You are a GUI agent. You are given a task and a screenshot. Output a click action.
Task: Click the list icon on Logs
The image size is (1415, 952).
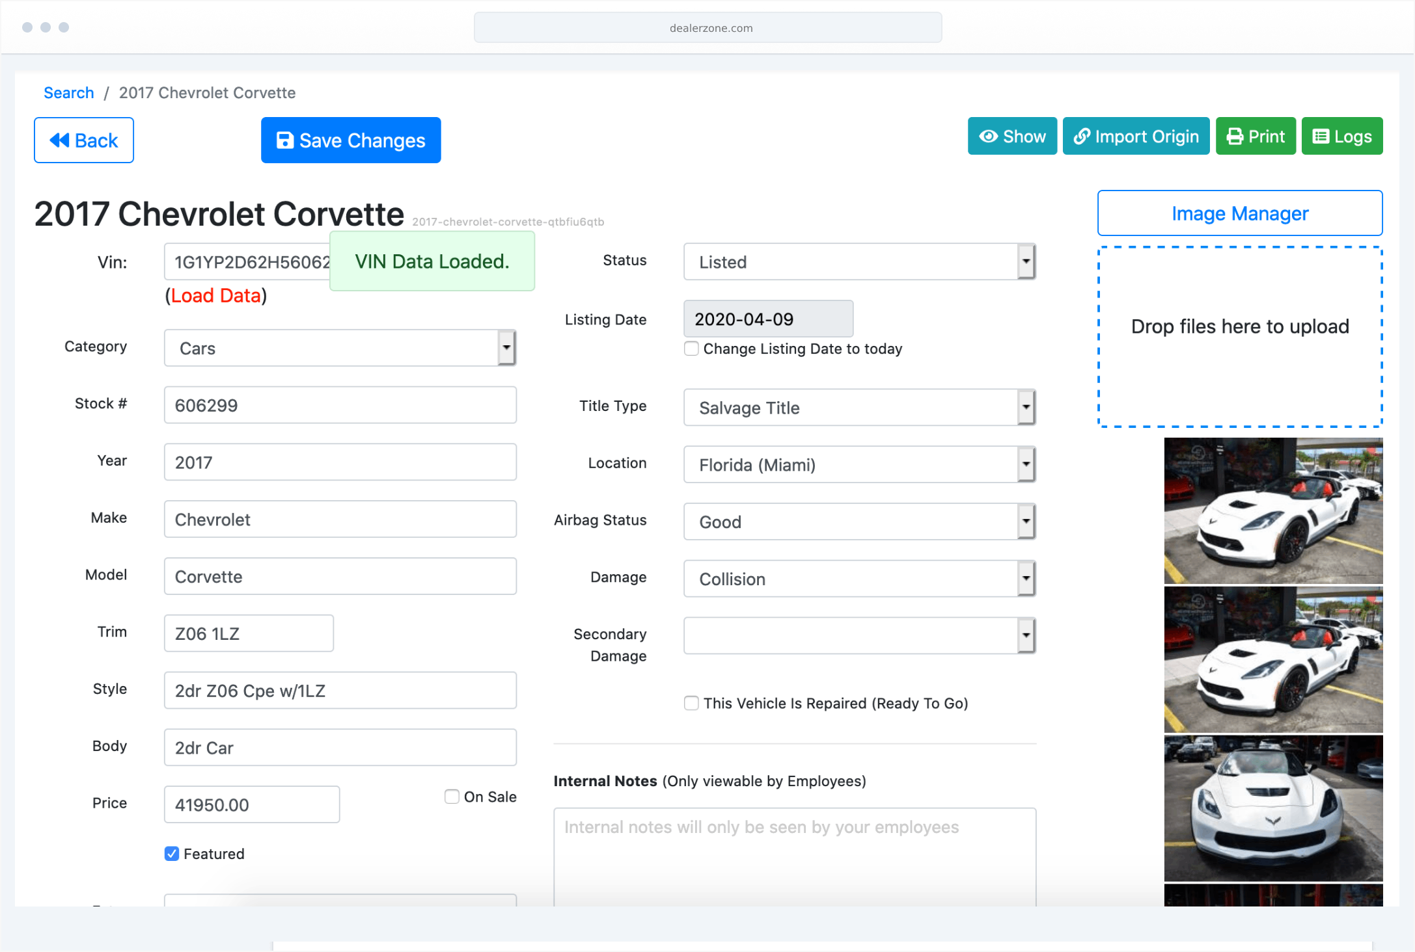click(1320, 137)
